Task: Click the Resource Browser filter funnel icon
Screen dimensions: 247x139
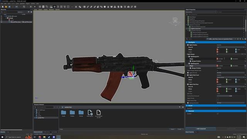Action: pos(179,107)
